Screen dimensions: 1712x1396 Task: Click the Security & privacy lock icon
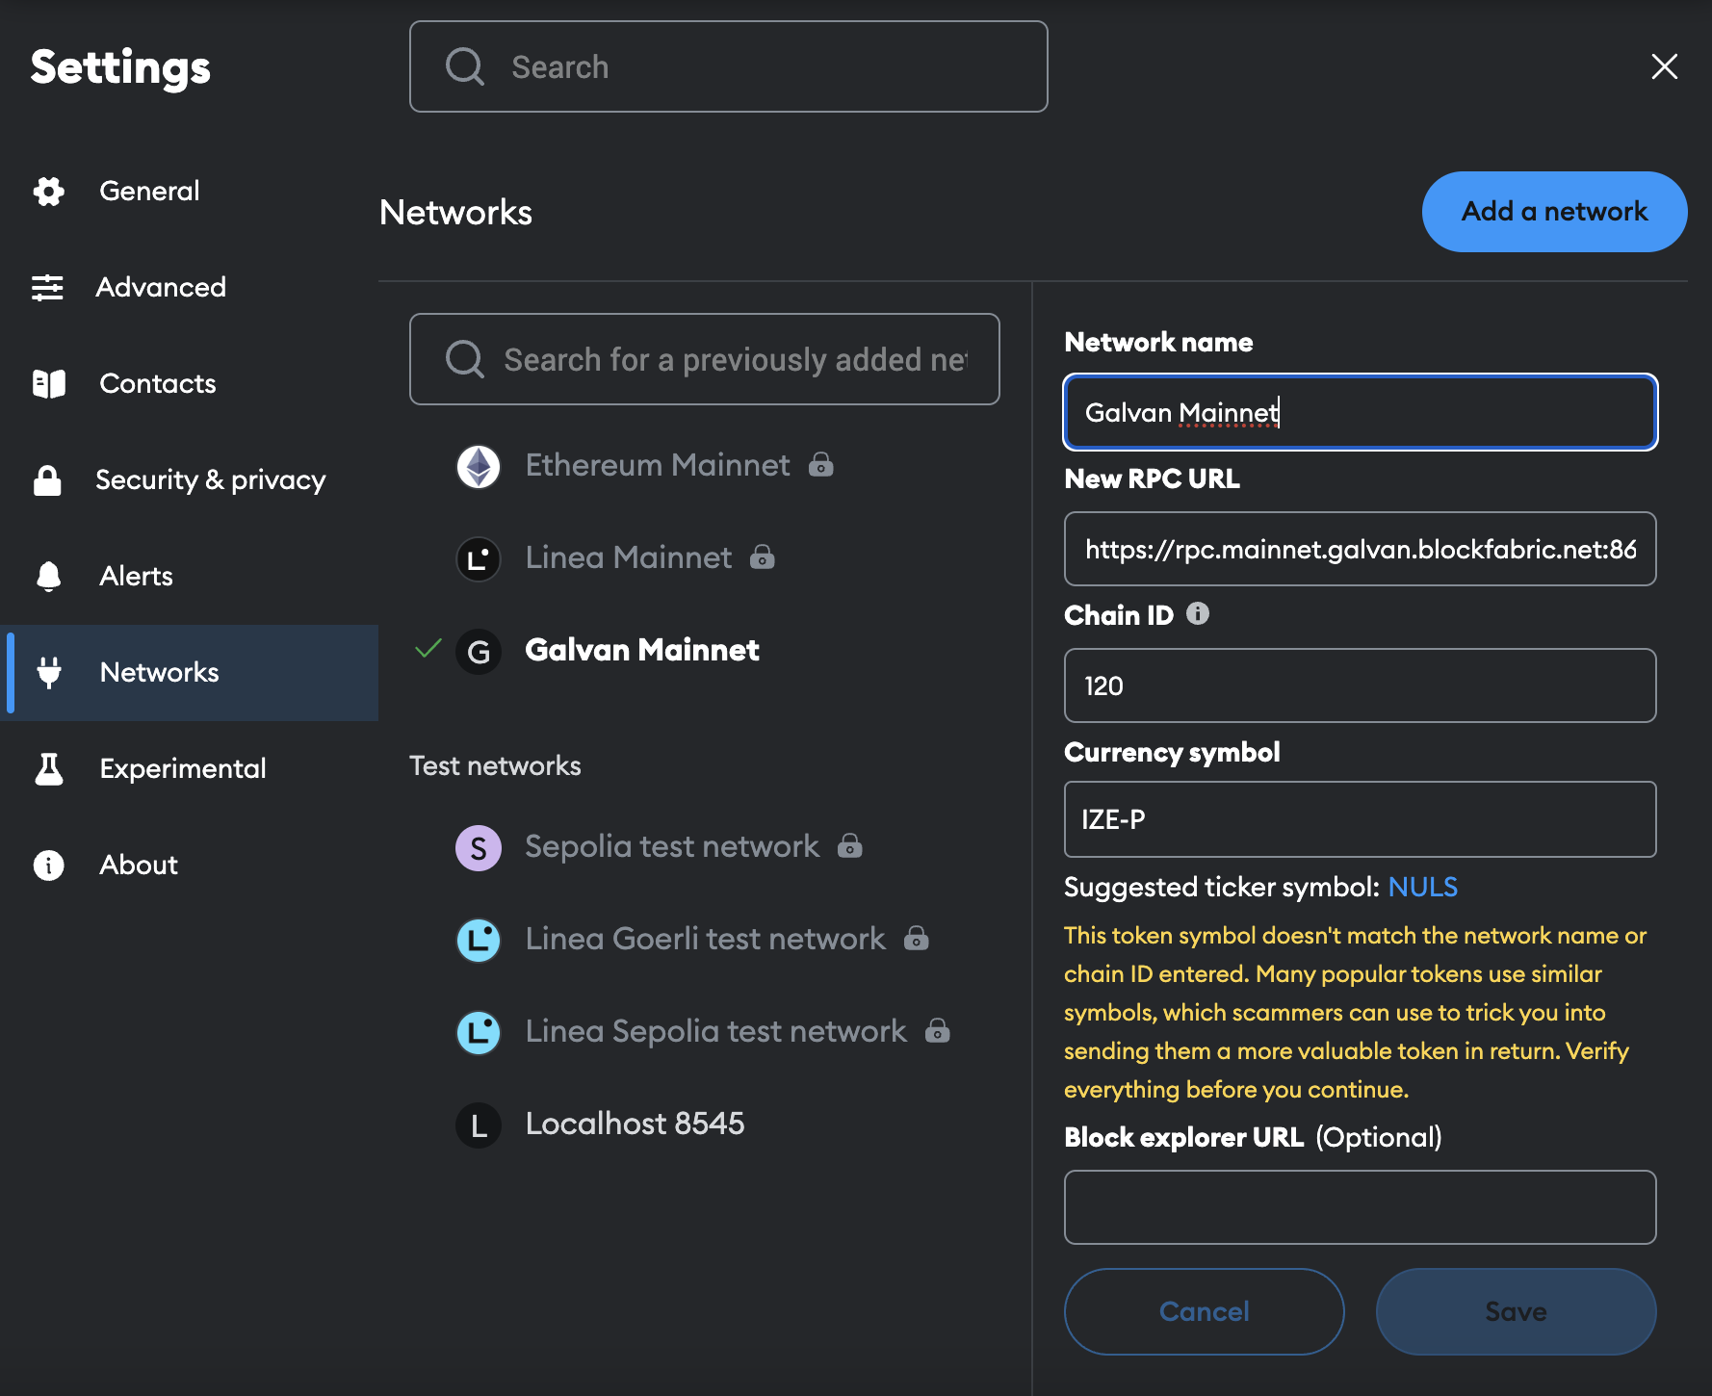(x=47, y=479)
